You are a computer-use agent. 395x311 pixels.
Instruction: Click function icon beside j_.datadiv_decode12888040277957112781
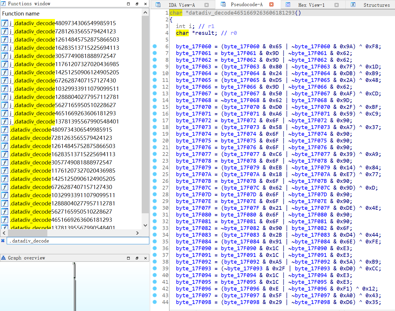pos(5,97)
